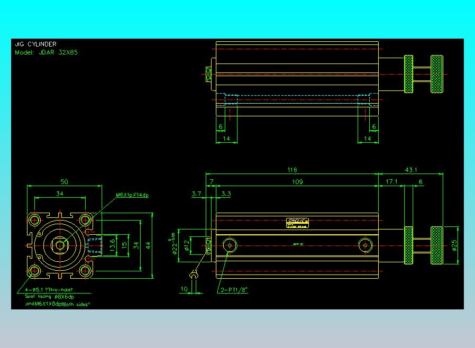
Task: Click the M6X1pX14dp thread callout
Action: point(132,195)
